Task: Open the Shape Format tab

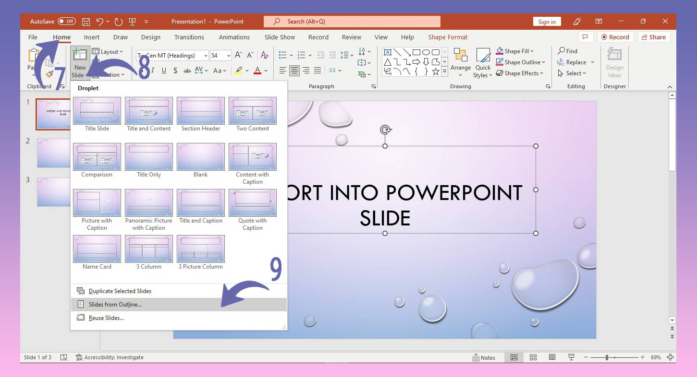Action: tap(448, 37)
